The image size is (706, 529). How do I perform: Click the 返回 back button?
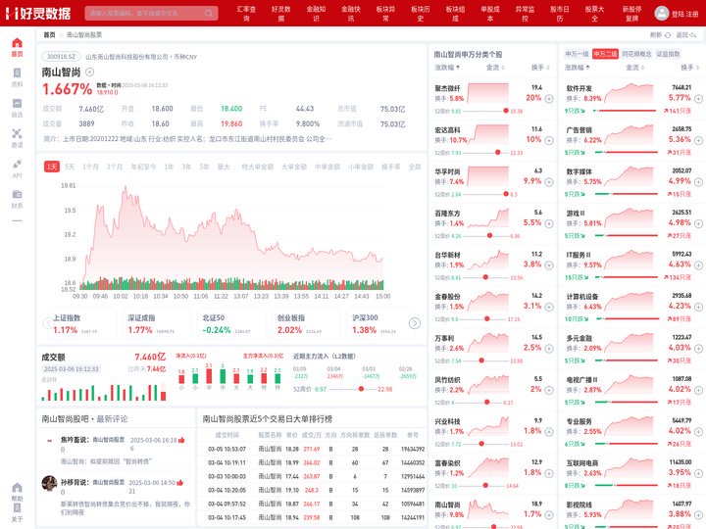686,35
